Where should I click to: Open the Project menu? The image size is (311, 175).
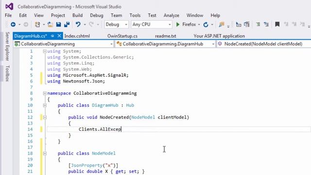(58, 15)
